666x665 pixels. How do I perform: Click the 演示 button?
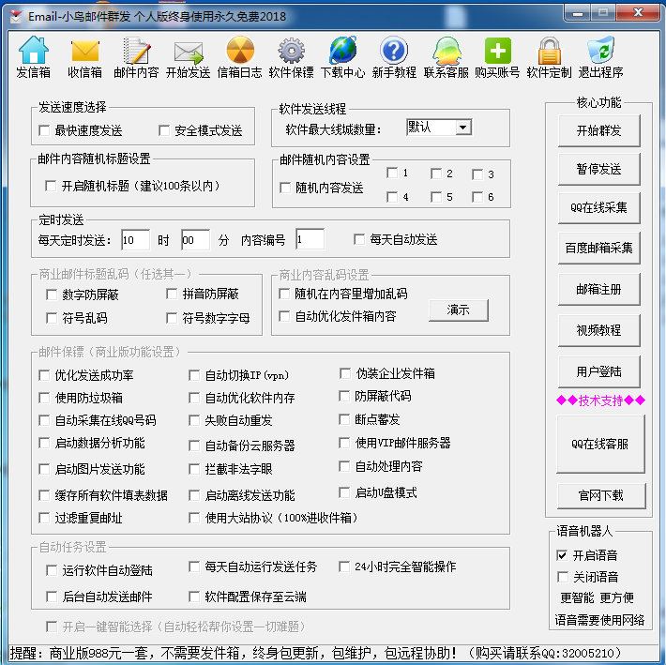(459, 310)
